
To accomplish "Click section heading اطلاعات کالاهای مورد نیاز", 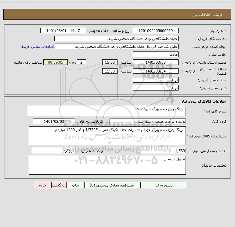I will pyautogui.click(x=204, y=101).
